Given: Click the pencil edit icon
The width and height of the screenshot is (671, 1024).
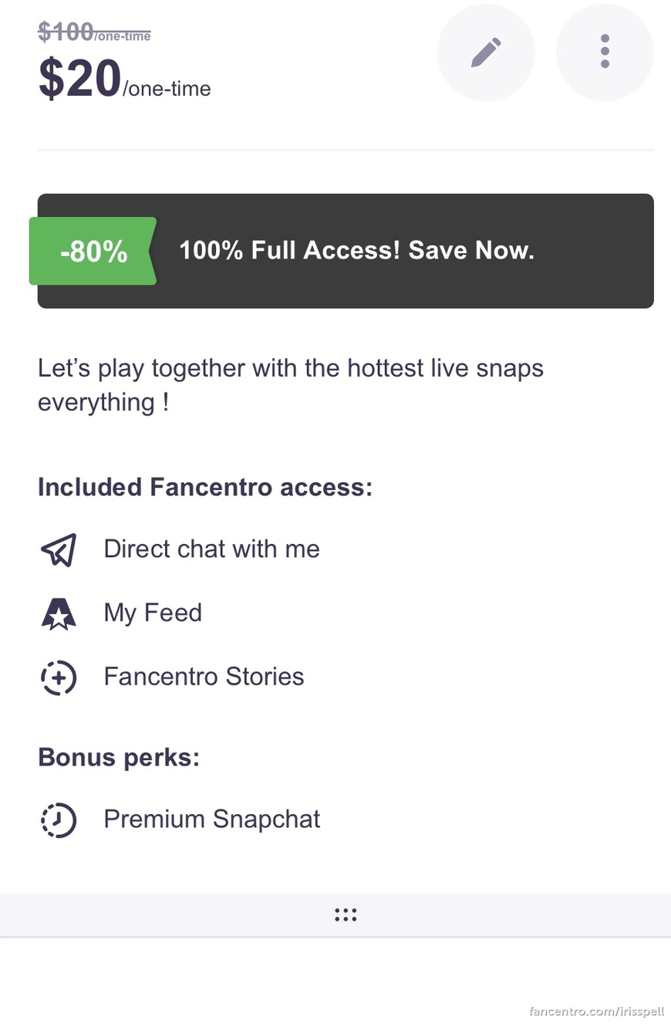Looking at the screenshot, I should point(486,52).
